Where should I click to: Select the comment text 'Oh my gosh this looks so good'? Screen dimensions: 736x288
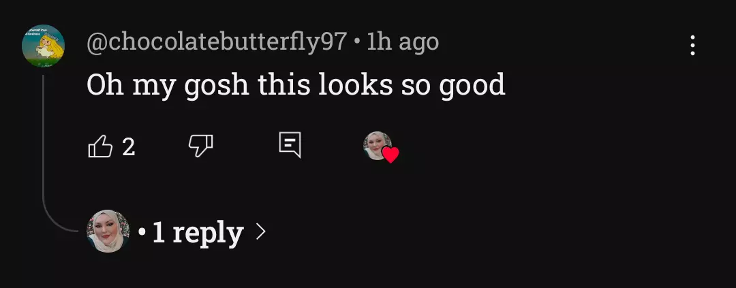(x=296, y=85)
